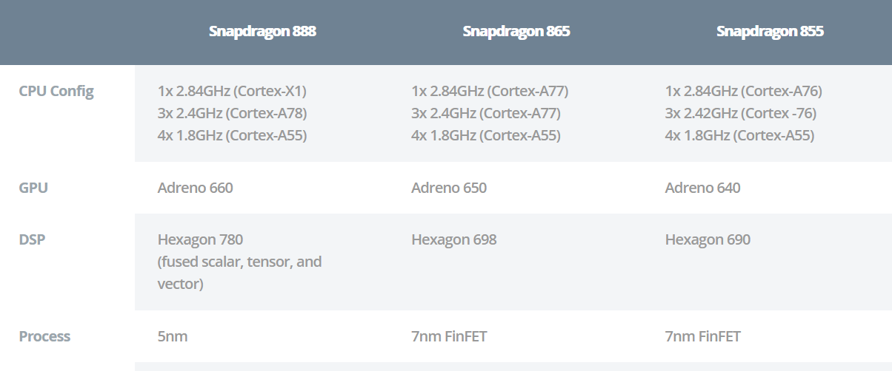Image resolution: width=892 pixels, height=371 pixels.
Task: Click the Hexagon 780 text
Action: [200, 239]
